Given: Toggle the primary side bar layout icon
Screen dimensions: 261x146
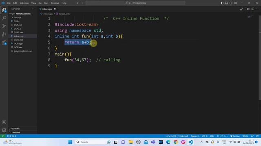Looking at the screenshot, I should coord(222,3).
